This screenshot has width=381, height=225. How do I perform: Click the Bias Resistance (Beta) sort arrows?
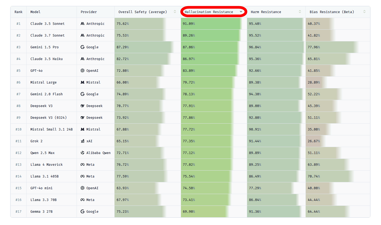tap(364, 12)
